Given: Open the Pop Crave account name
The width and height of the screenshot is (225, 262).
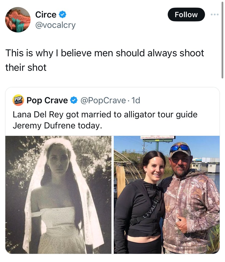Looking at the screenshot, I should point(47,101).
